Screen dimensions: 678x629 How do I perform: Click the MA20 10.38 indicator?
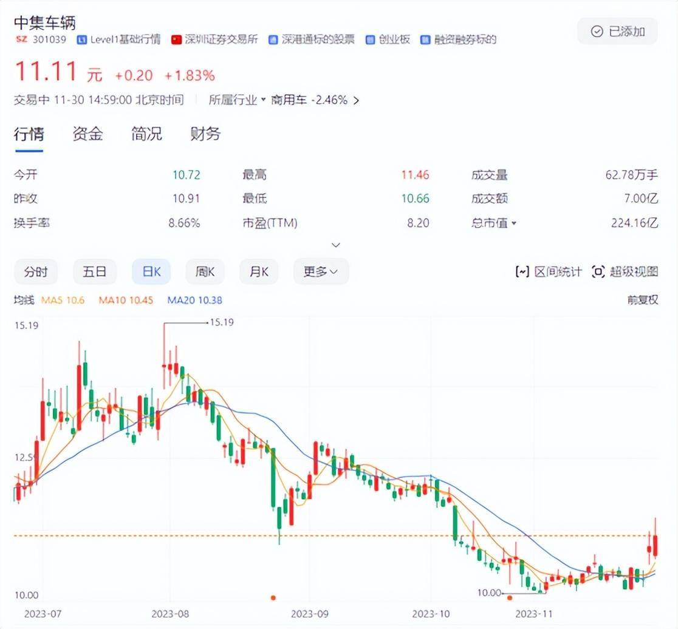[194, 300]
